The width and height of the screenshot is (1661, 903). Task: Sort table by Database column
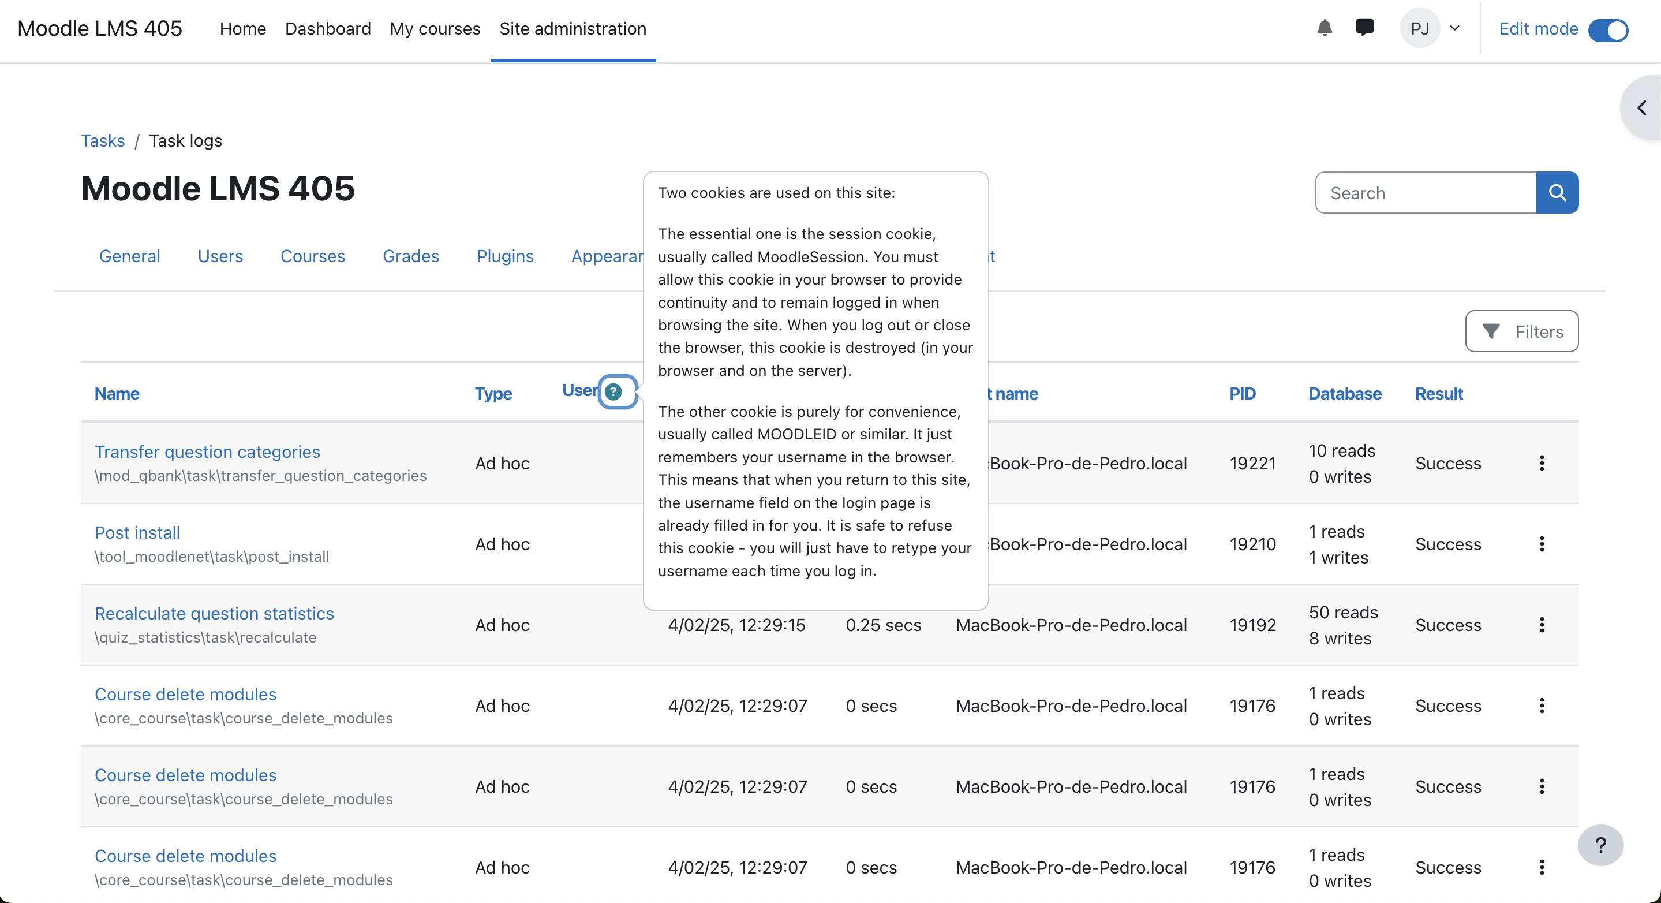pos(1344,393)
